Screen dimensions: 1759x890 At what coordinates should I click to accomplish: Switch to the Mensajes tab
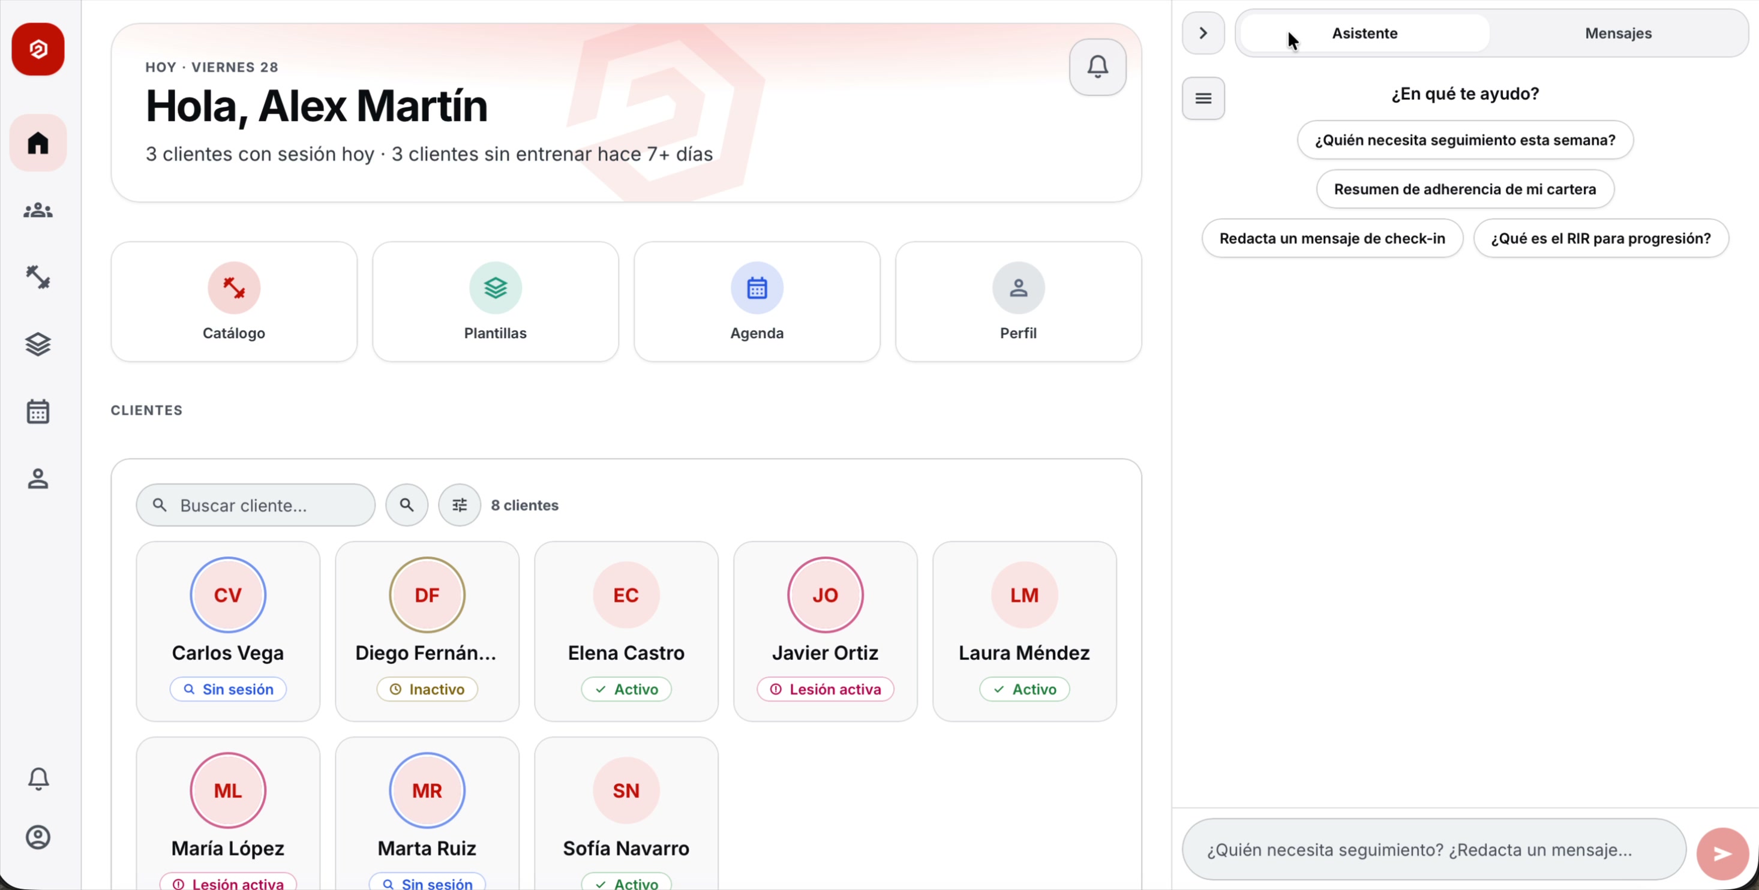pos(1617,33)
